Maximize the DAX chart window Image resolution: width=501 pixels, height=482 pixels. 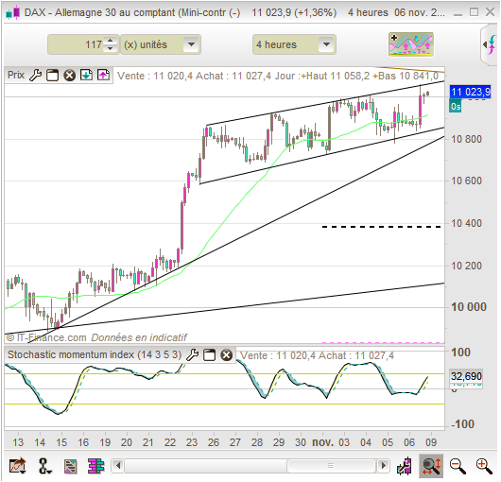pos(475,12)
